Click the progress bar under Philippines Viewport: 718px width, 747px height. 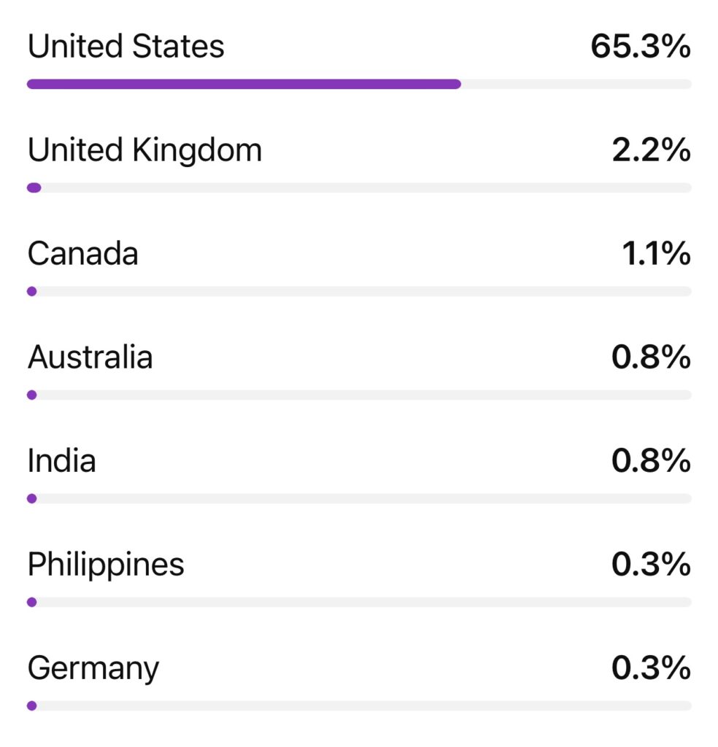click(x=359, y=603)
